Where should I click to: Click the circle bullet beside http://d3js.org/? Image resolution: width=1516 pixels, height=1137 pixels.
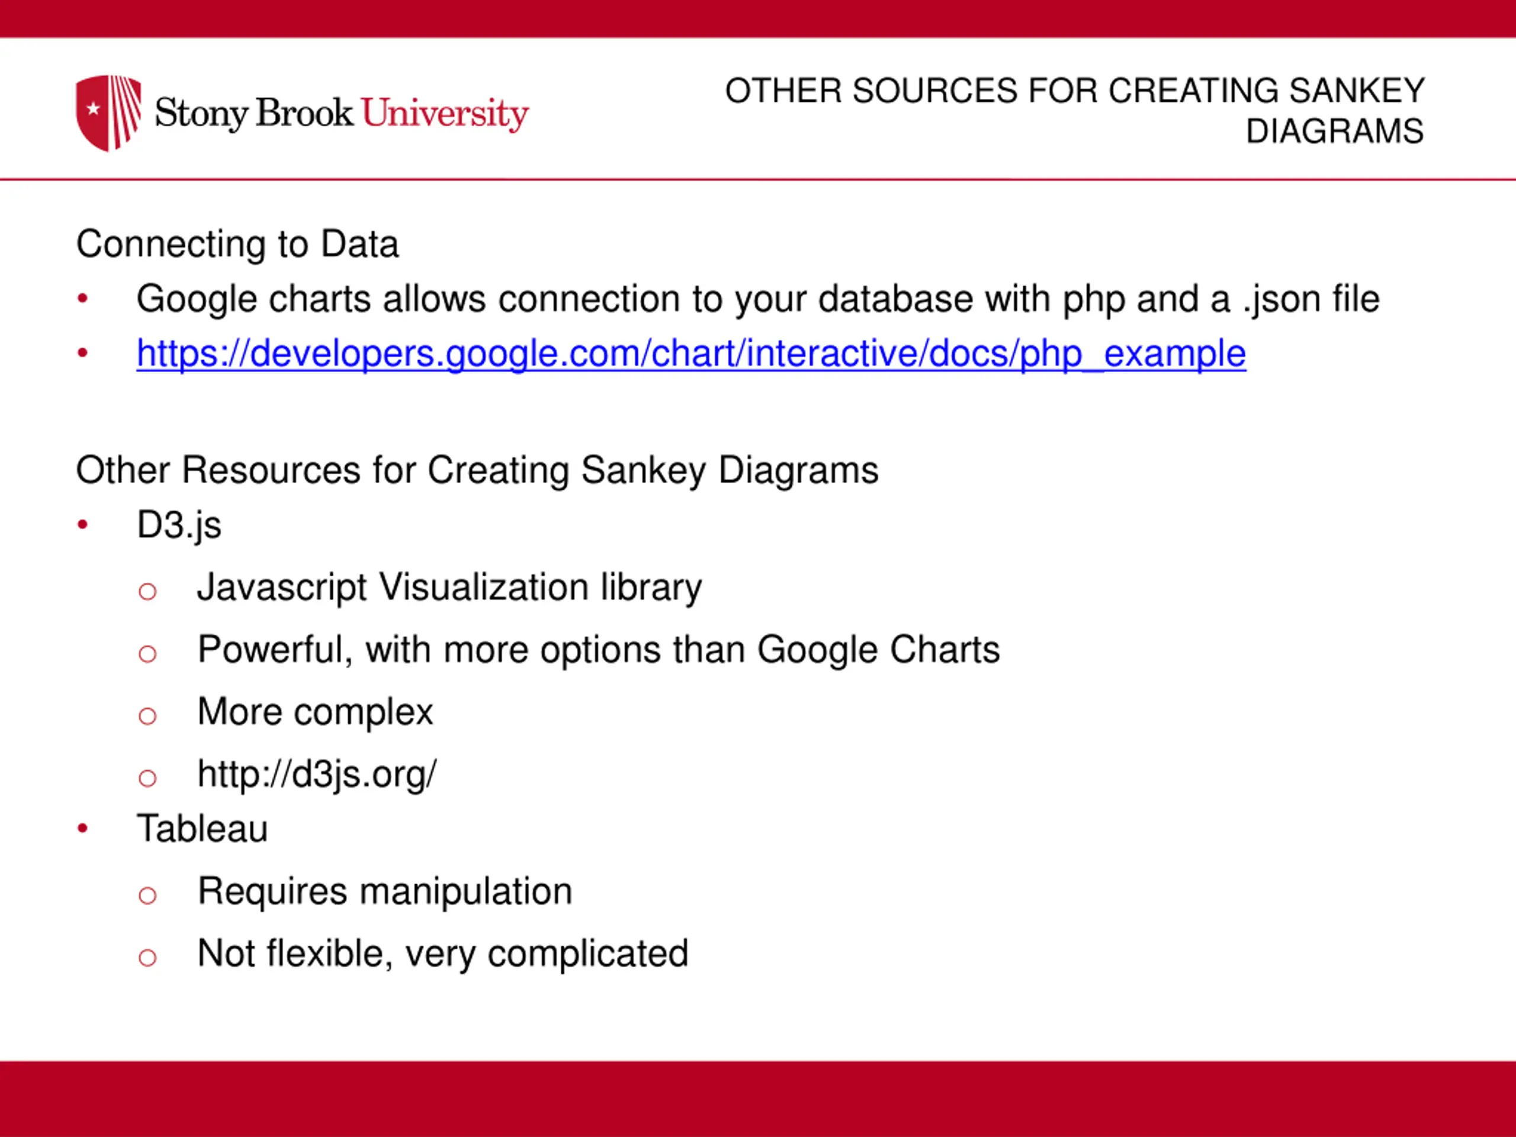pos(147,778)
